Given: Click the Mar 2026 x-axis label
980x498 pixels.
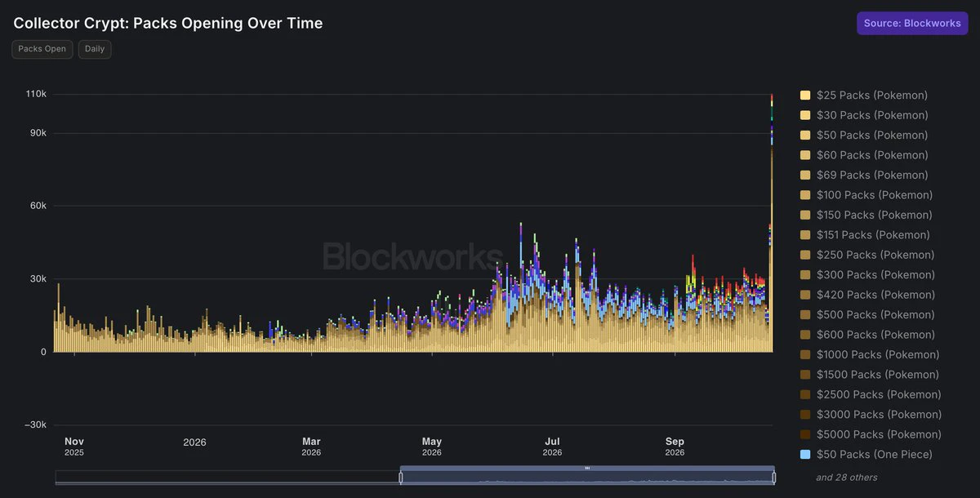Looking at the screenshot, I should [311, 446].
